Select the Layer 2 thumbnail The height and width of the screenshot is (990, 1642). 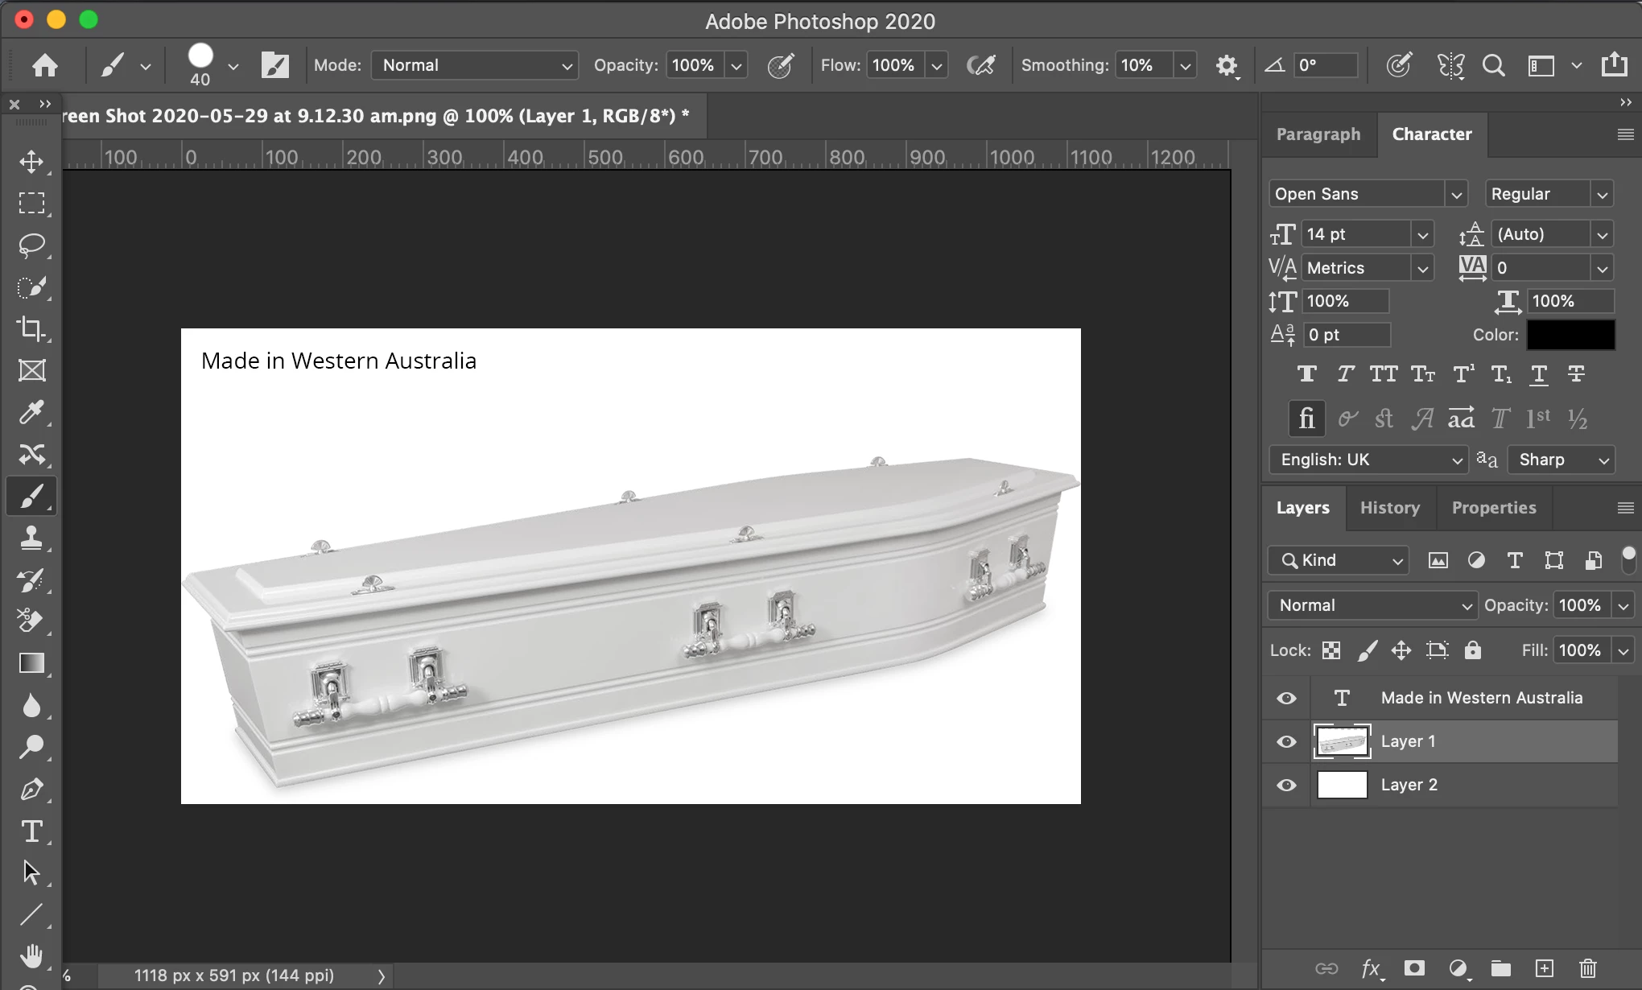pyautogui.click(x=1342, y=785)
